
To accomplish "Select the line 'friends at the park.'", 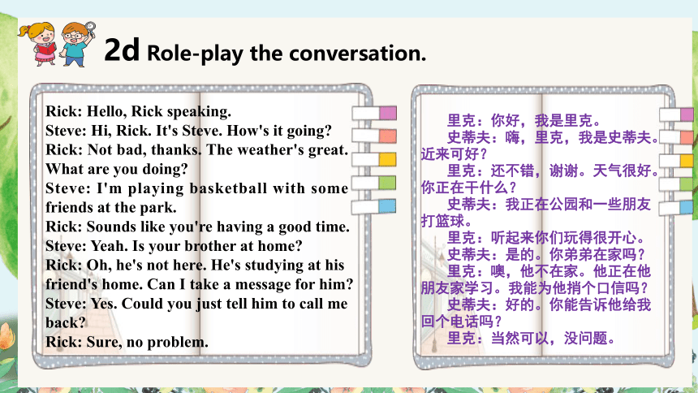I will (111, 208).
